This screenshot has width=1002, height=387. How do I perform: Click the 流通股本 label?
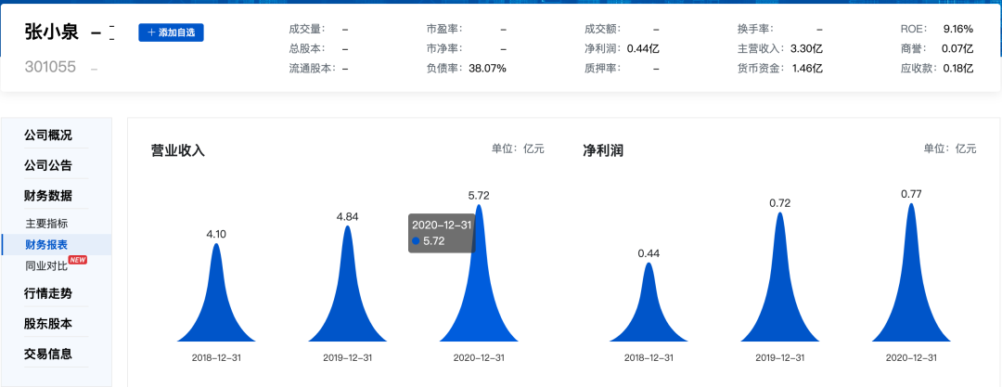tap(313, 69)
